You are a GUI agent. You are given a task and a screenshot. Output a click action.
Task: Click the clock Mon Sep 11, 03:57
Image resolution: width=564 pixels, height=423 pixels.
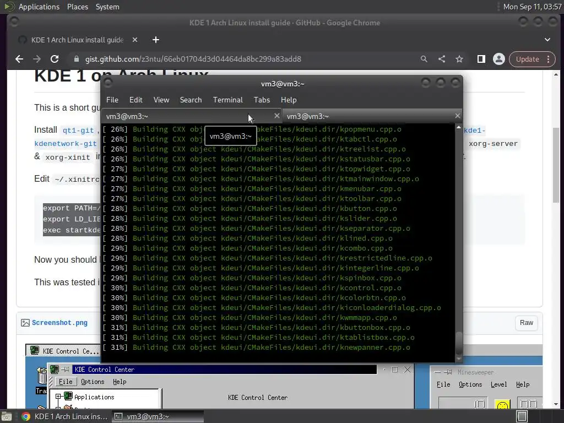click(x=533, y=7)
